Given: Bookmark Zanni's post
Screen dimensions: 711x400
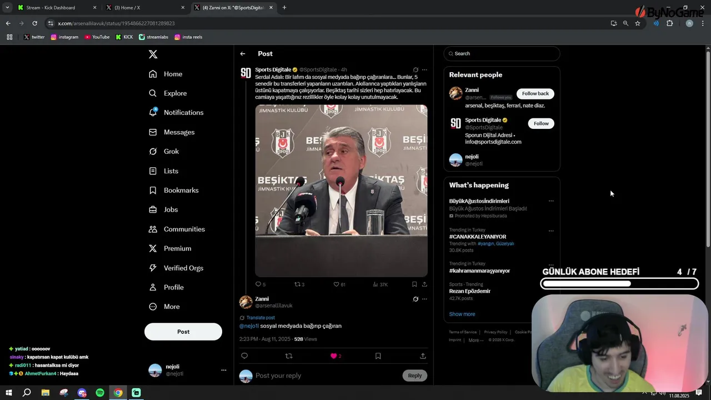Looking at the screenshot, I should point(378,356).
